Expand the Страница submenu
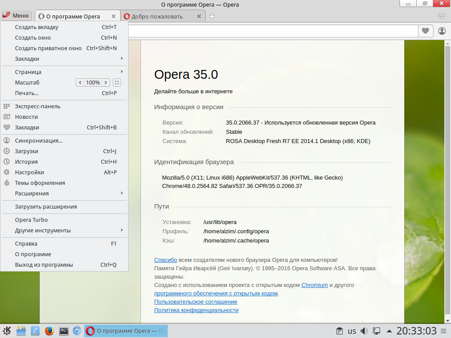451x338 pixels. 64,72
